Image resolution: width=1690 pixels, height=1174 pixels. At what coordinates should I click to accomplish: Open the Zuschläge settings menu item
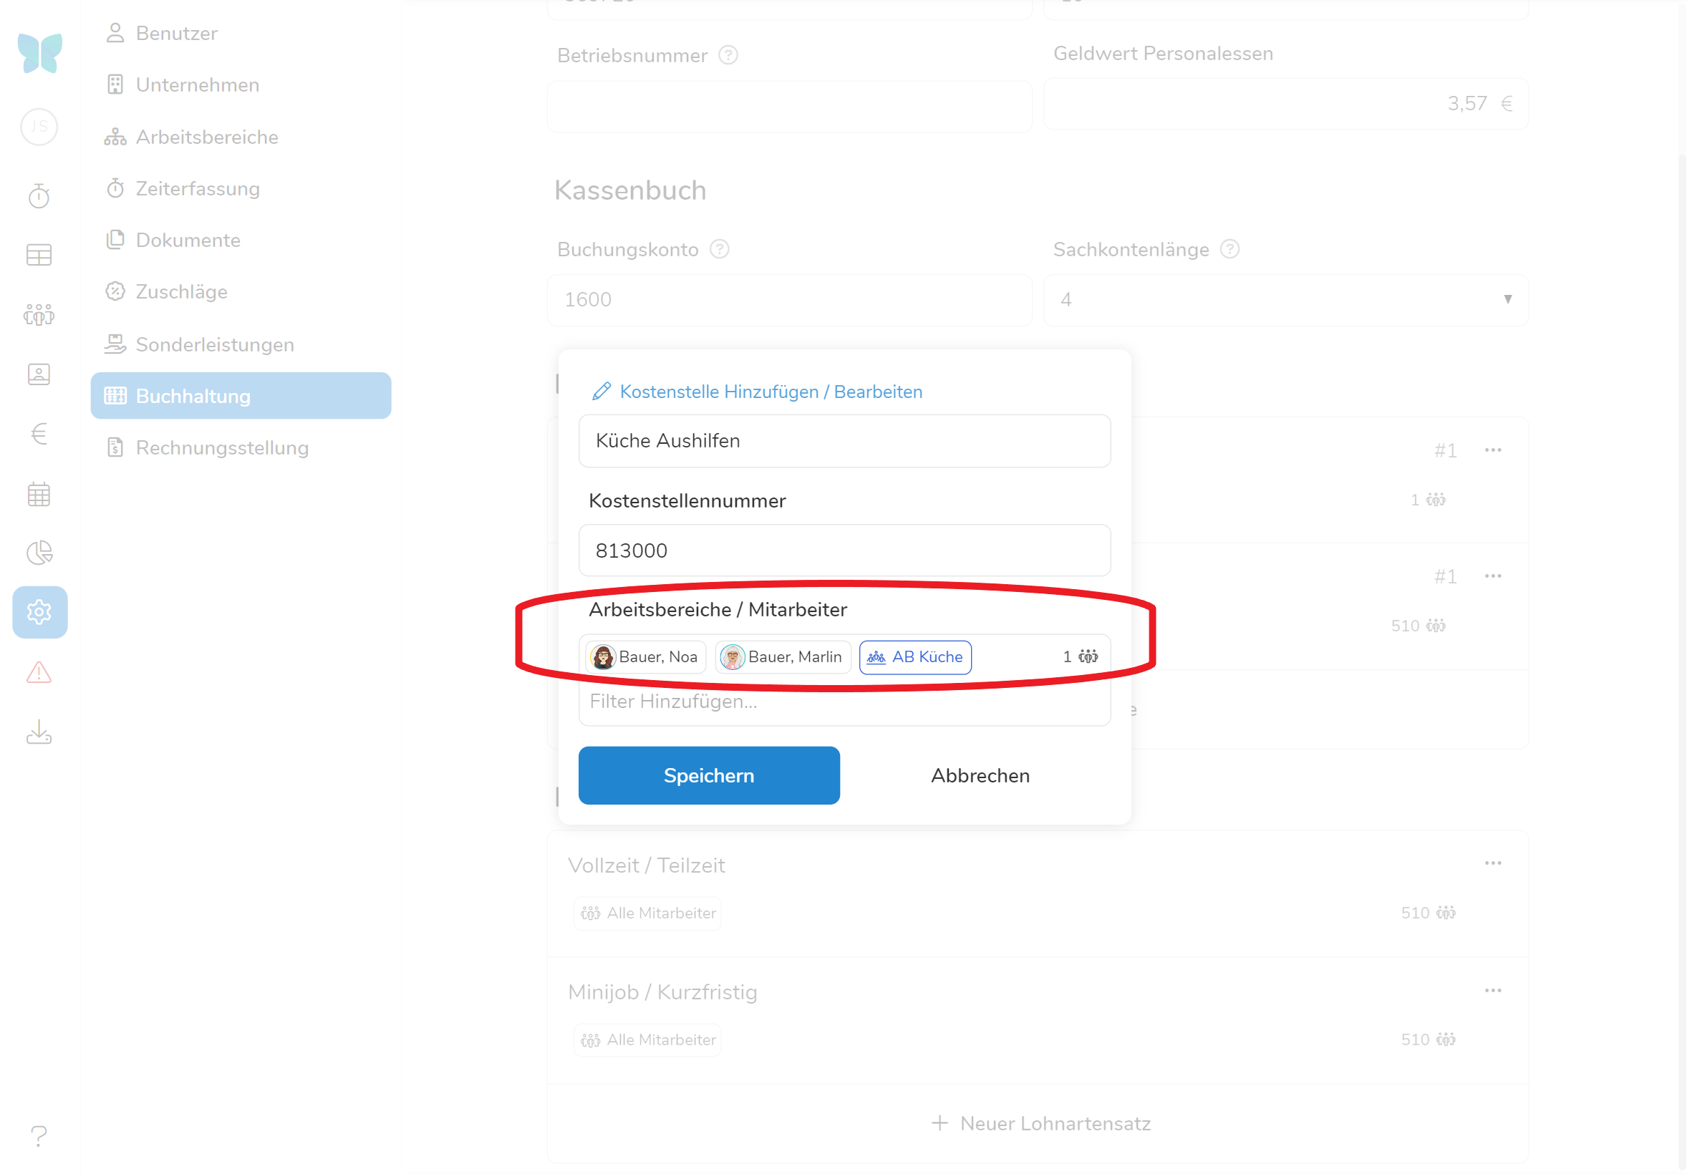tap(181, 292)
